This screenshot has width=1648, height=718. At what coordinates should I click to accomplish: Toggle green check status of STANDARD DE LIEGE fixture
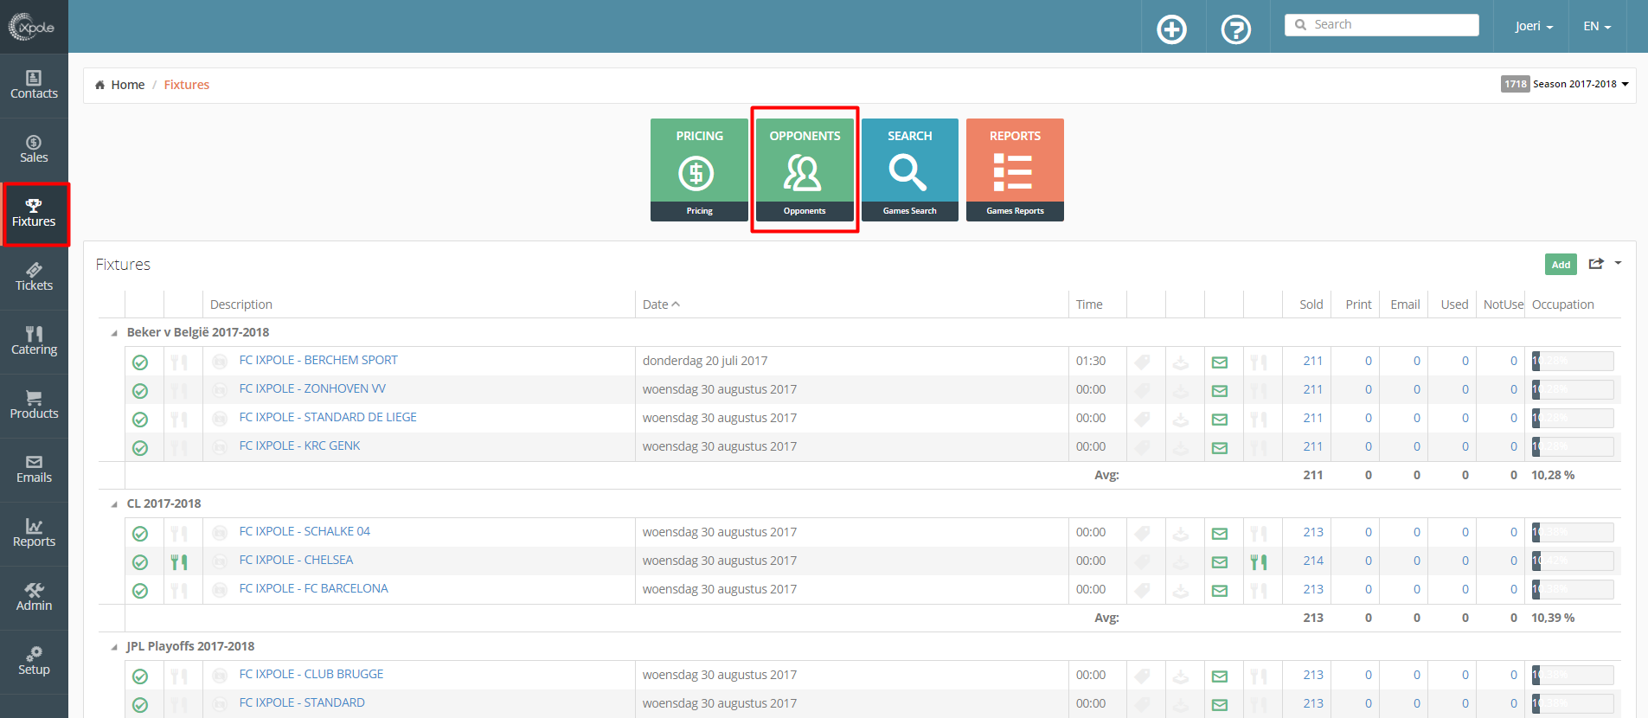point(140,420)
